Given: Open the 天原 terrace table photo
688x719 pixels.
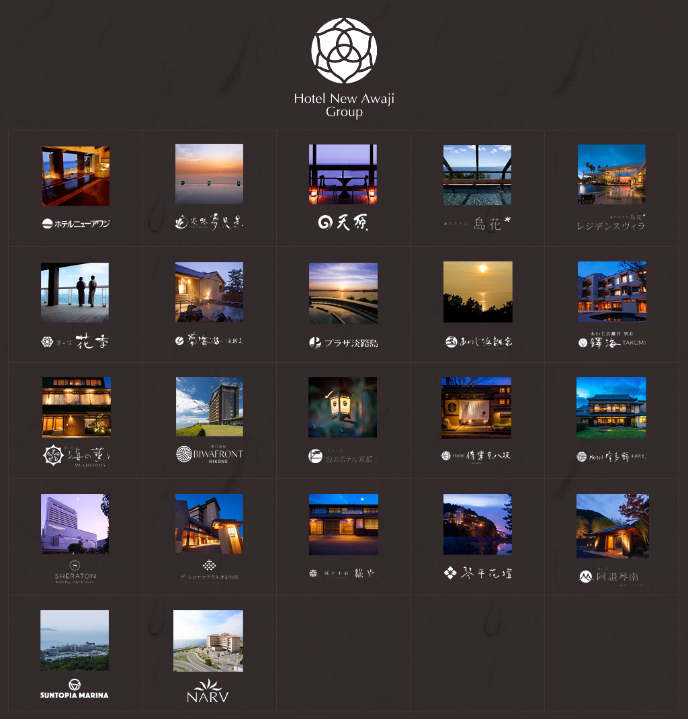Looking at the screenshot, I should point(343,174).
